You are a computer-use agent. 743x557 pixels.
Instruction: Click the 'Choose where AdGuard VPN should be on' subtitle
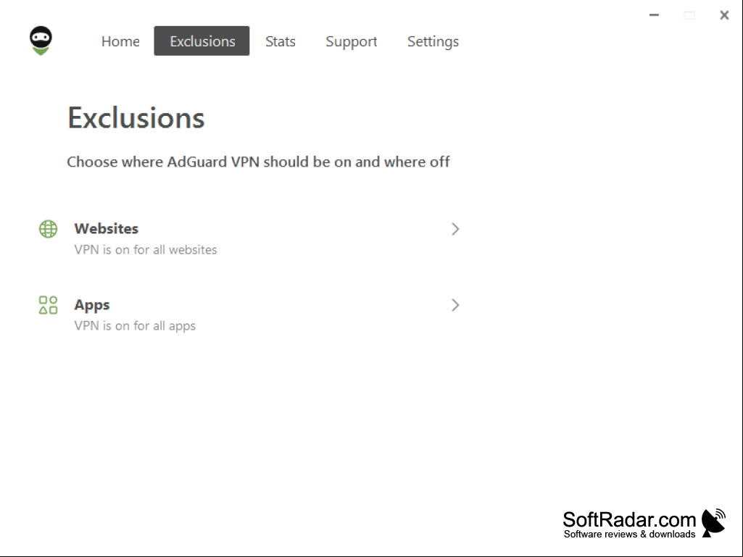pos(258,162)
